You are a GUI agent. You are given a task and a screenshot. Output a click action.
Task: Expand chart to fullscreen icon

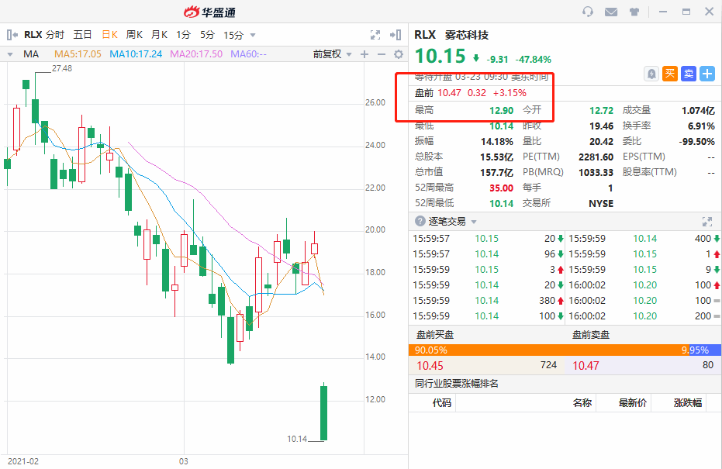click(375, 35)
